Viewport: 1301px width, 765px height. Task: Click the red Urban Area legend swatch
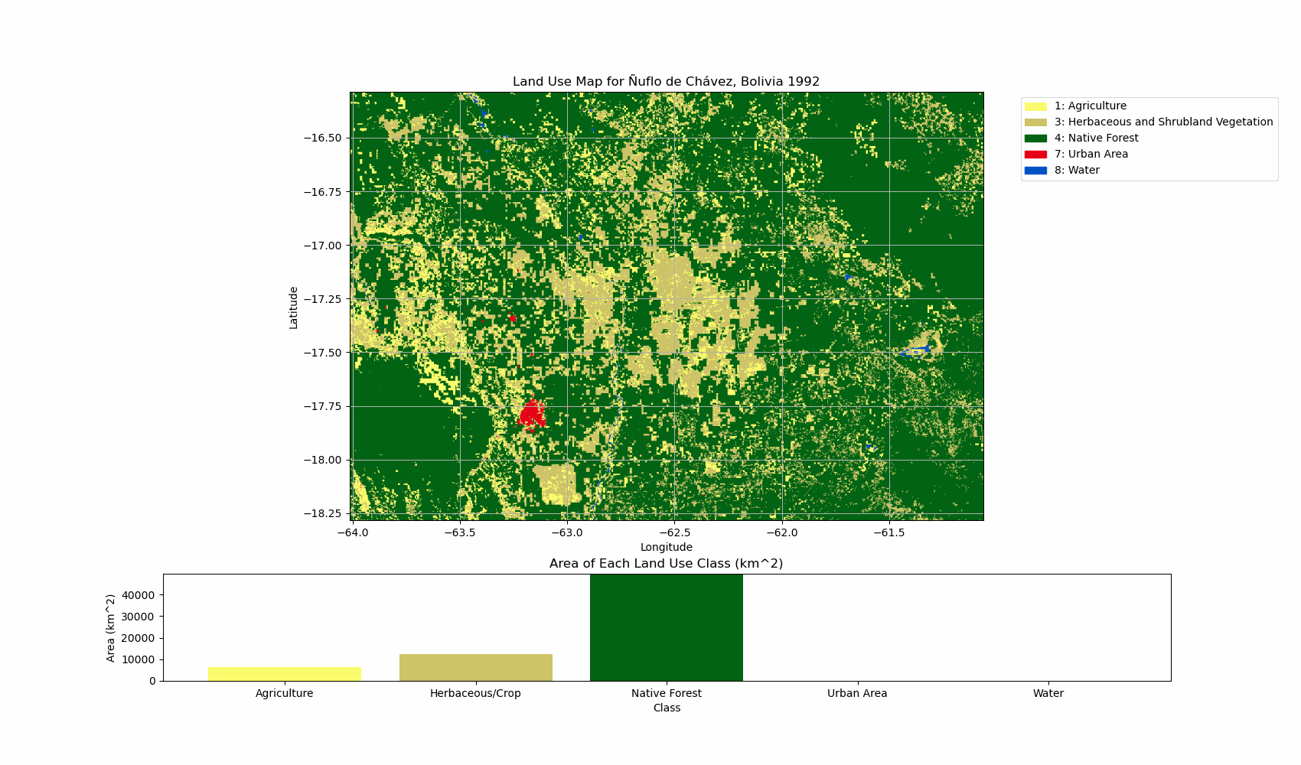[1035, 155]
